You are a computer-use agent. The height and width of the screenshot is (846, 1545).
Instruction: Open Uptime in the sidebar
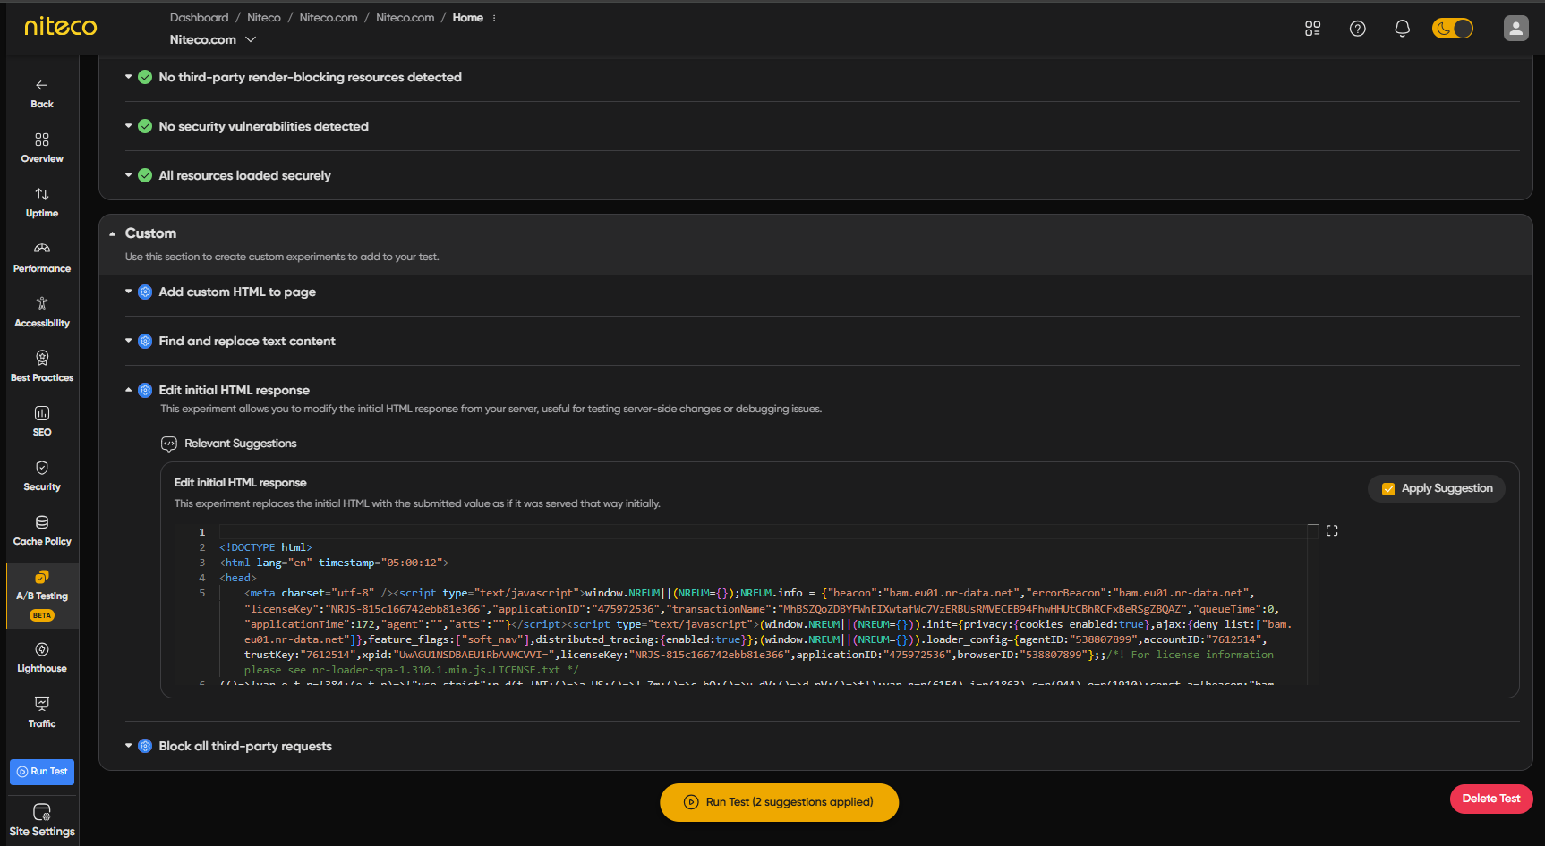pos(42,203)
